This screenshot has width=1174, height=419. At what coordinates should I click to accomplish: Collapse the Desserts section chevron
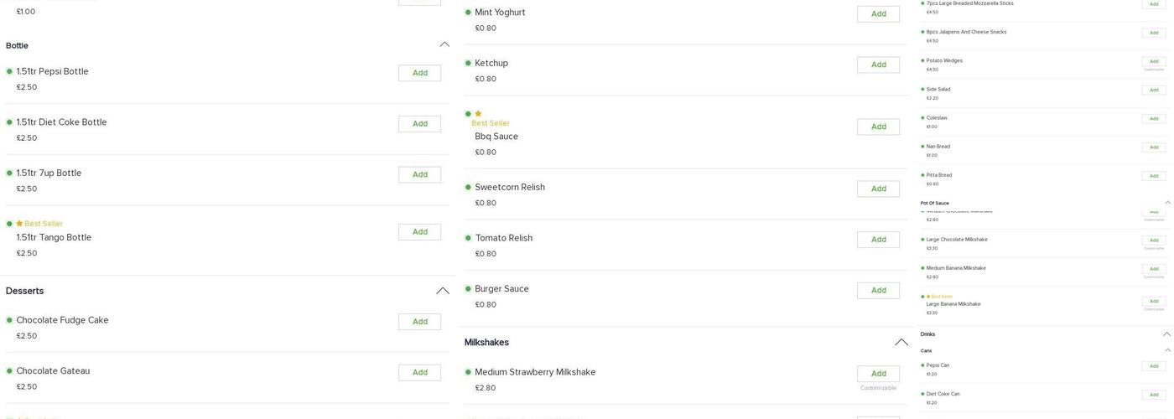click(x=443, y=291)
